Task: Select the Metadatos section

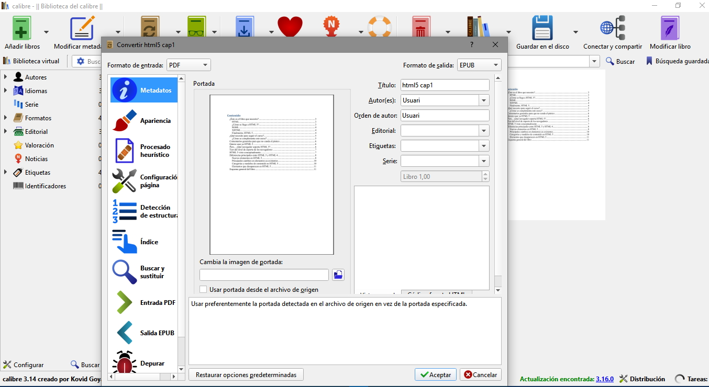Action: (144, 90)
